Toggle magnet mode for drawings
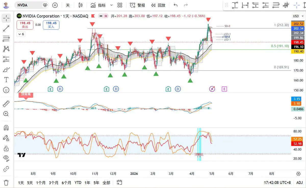This screenshot has height=188, width=306. (x=6, y=128)
